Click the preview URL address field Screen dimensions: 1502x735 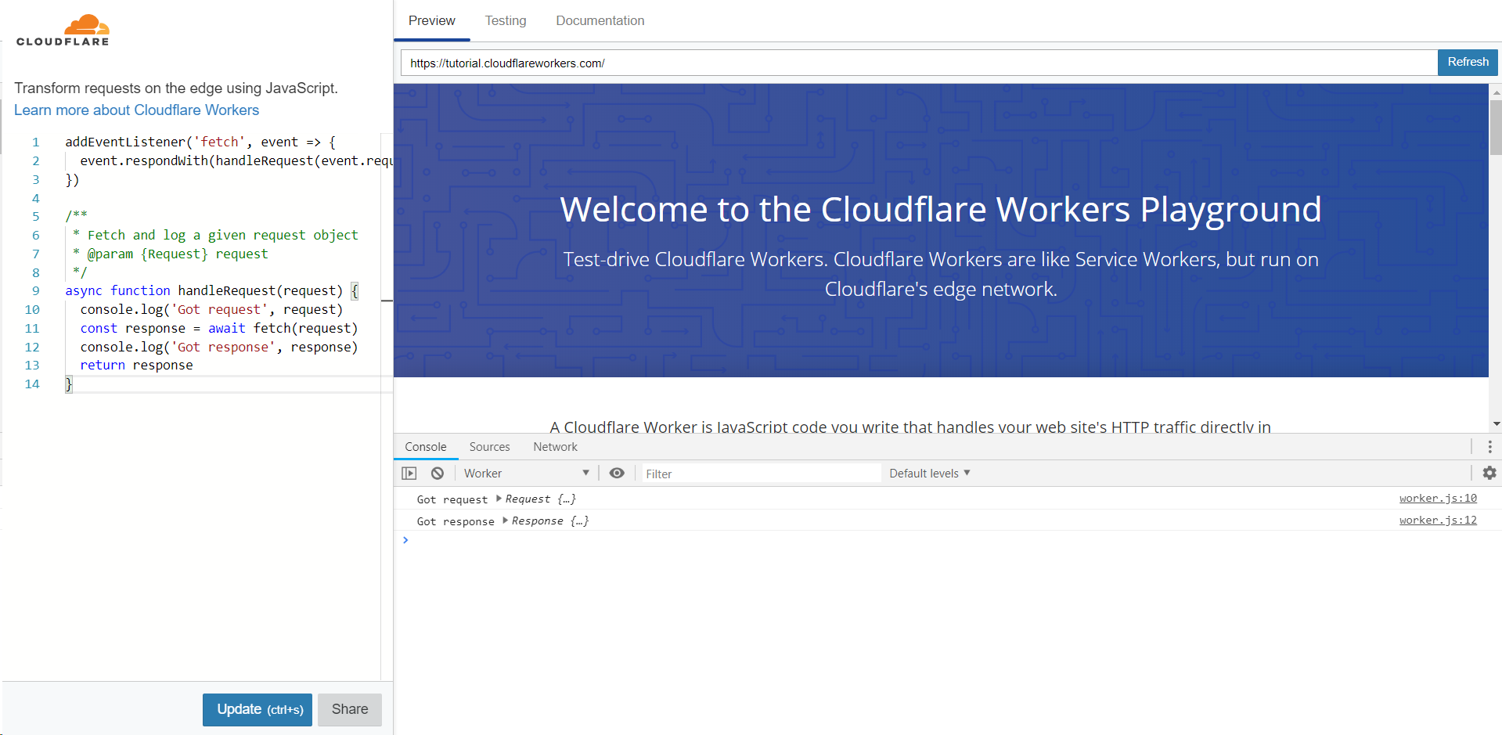click(919, 63)
